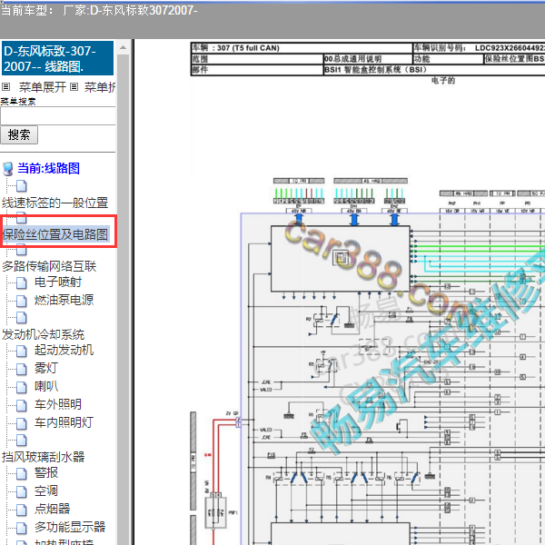Screen dimensions: 545x545
Task: Open the 空调 page
Action: click(46, 490)
